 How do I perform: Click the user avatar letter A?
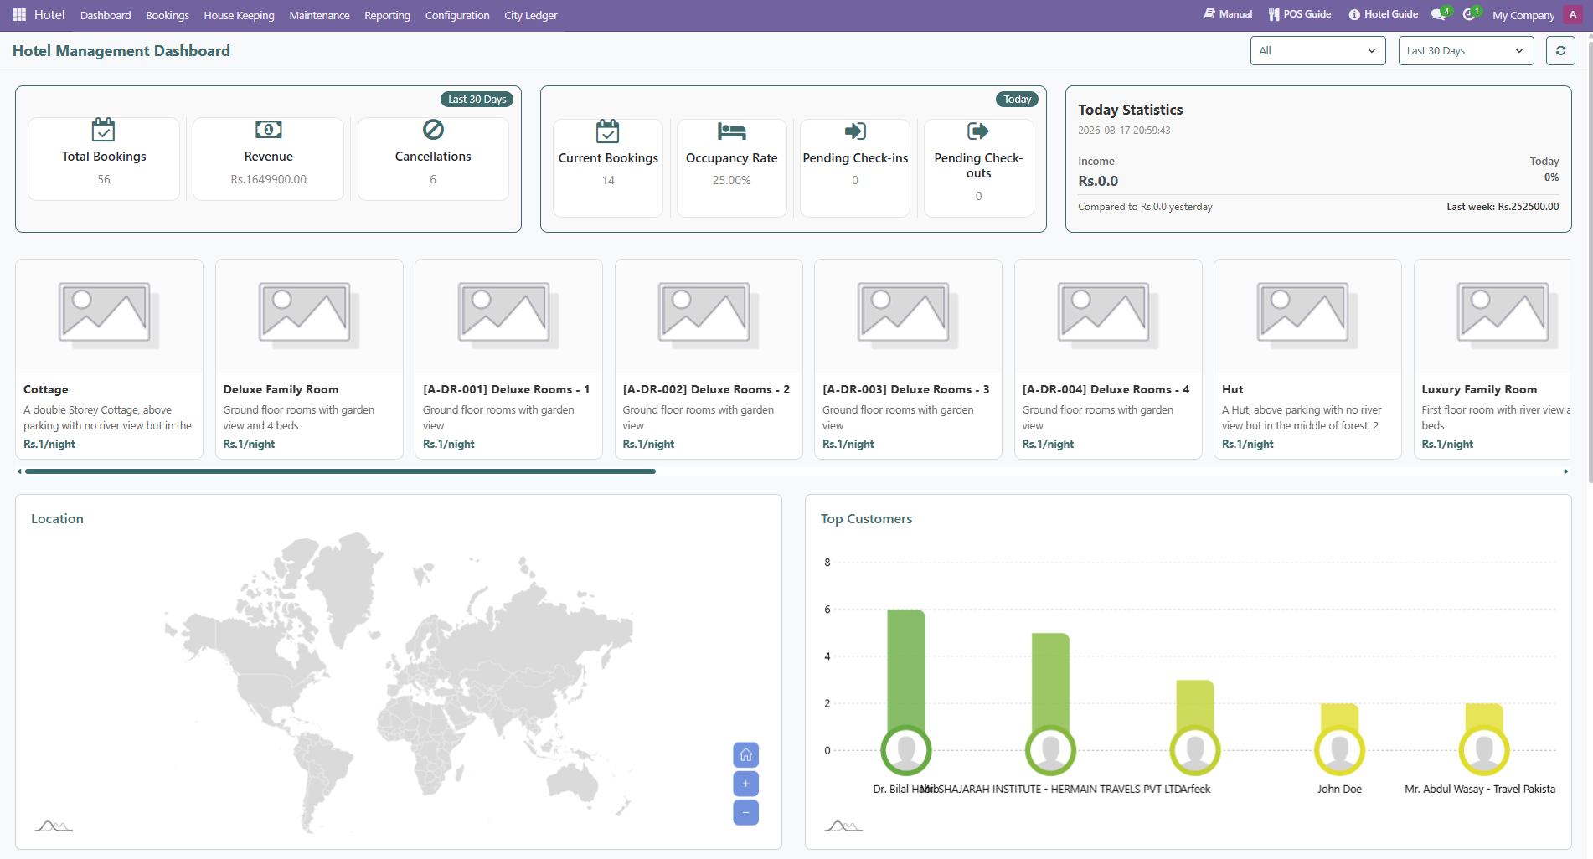coord(1573,15)
